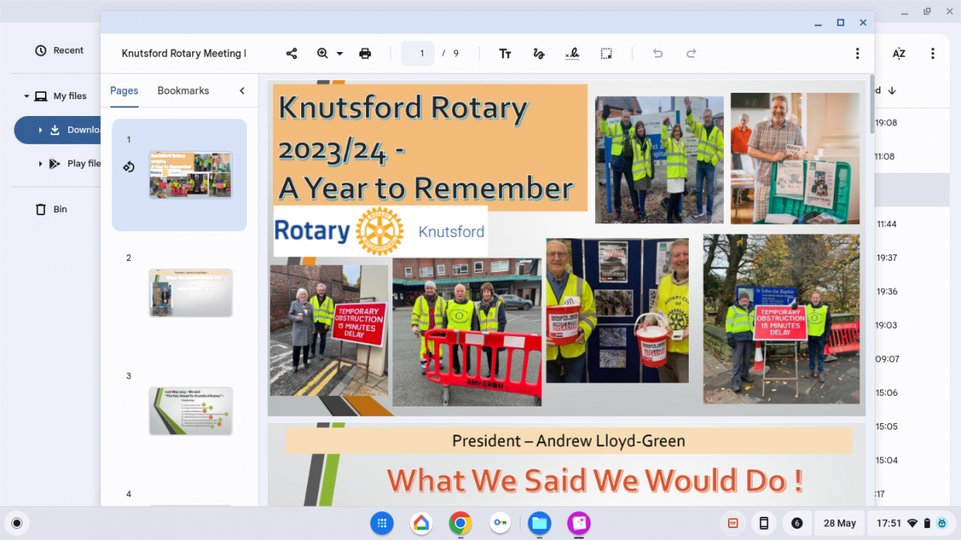Print the Knutsford Rotary PDF
This screenshot has height=540, width=961.
tap(365, 54)
